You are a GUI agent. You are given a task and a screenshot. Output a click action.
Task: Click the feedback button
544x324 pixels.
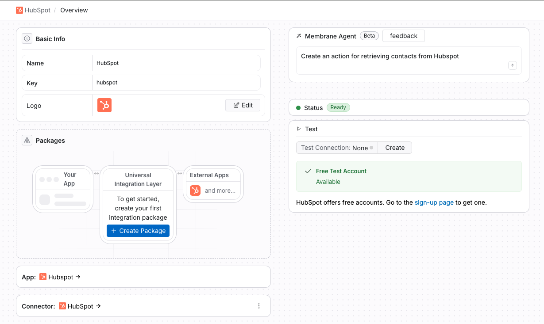click(x=404, y=36)
